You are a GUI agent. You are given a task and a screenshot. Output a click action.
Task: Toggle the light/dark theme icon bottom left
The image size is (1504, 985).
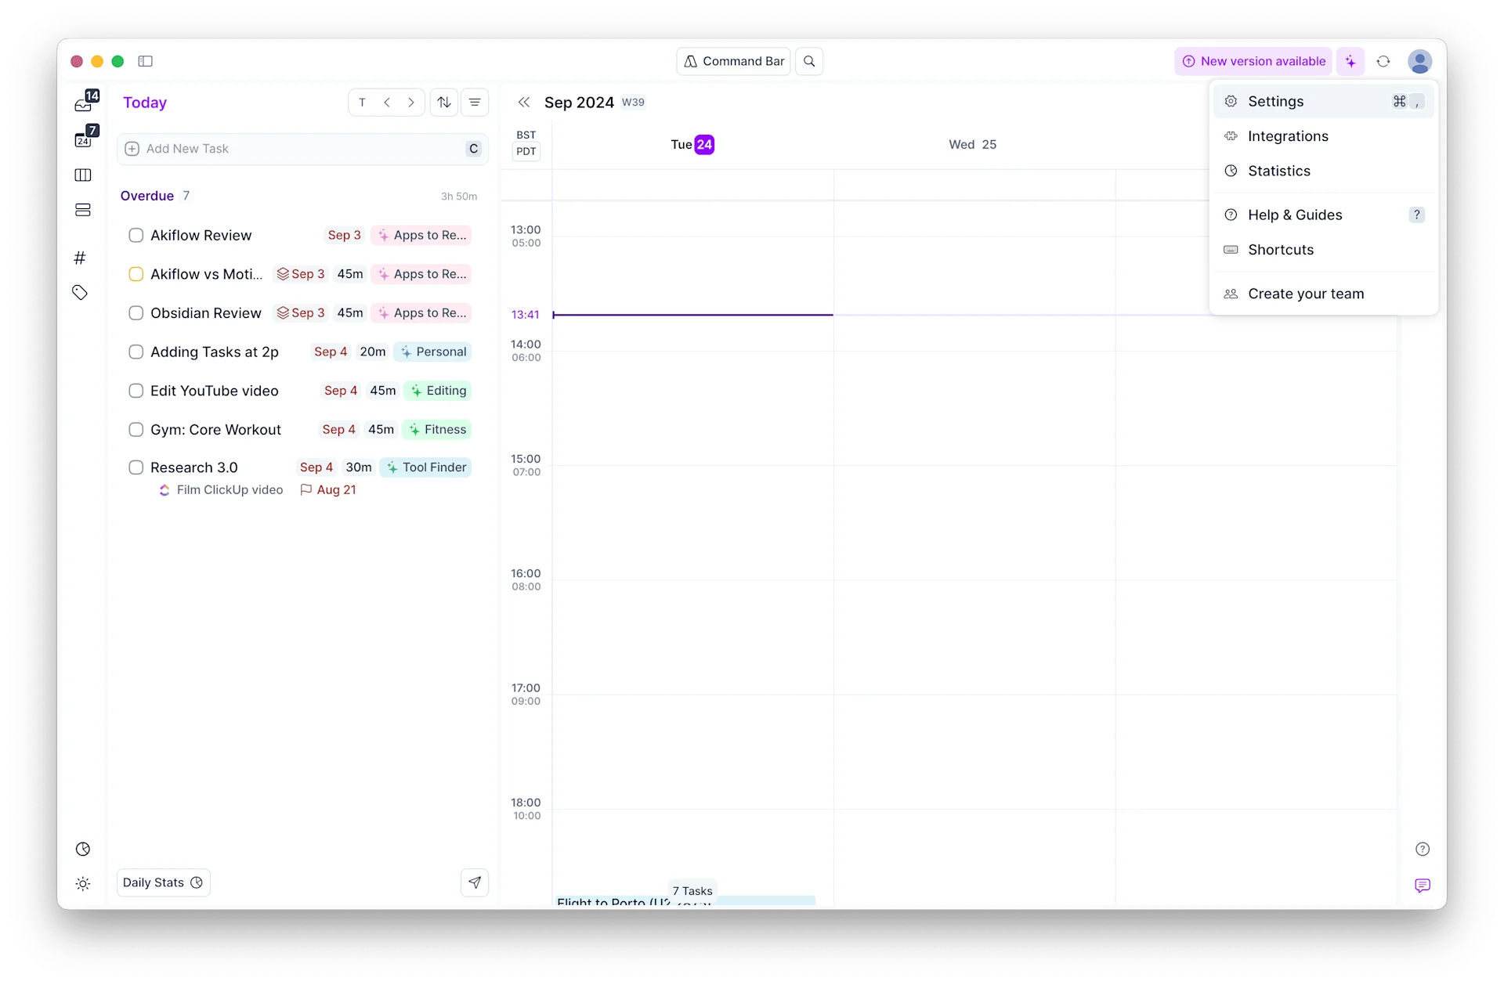tap(83, 882)
